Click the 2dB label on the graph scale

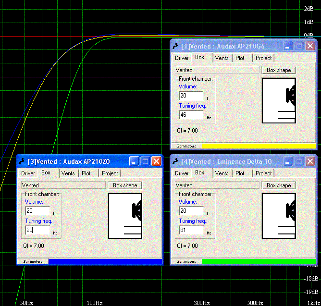[x=309, y=9]
